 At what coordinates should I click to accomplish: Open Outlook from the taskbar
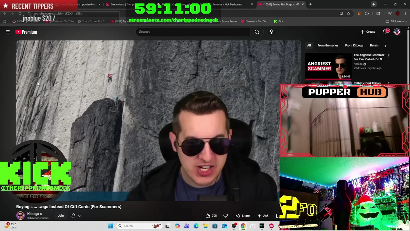pyautogui.click(x=224, y=226)
